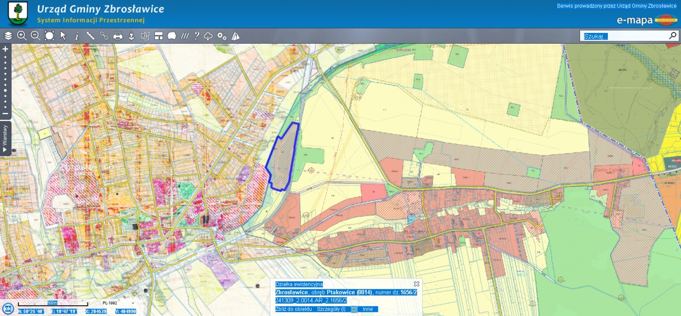
Task: Expand the Inne options in parcel popup
Action: [x=368, y=309]
